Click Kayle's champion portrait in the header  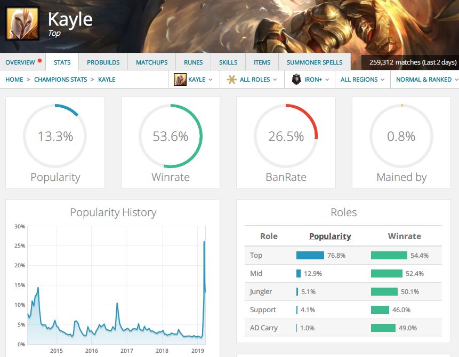(22, 23)
